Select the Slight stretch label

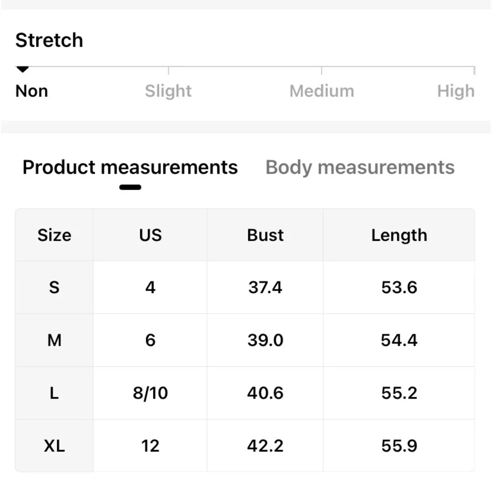click(x=168, y=91)
